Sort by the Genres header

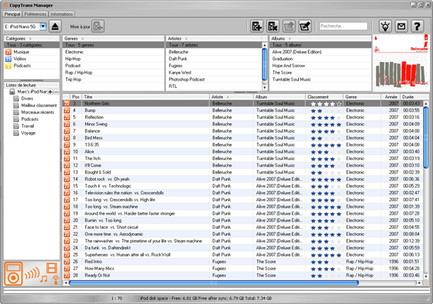(114, 38)
